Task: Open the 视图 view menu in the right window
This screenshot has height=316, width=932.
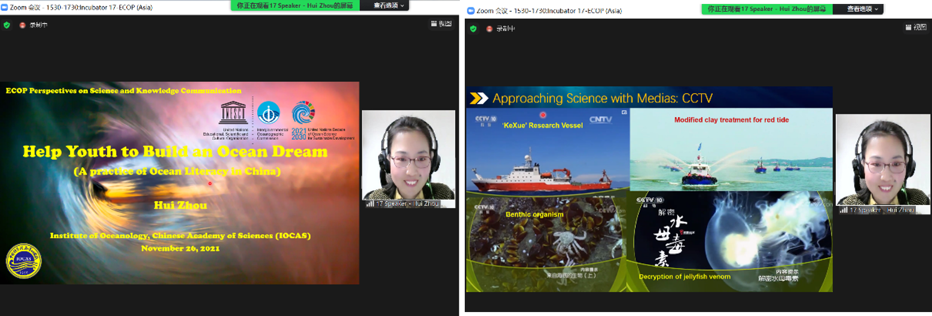Action: tap(916, 27)
